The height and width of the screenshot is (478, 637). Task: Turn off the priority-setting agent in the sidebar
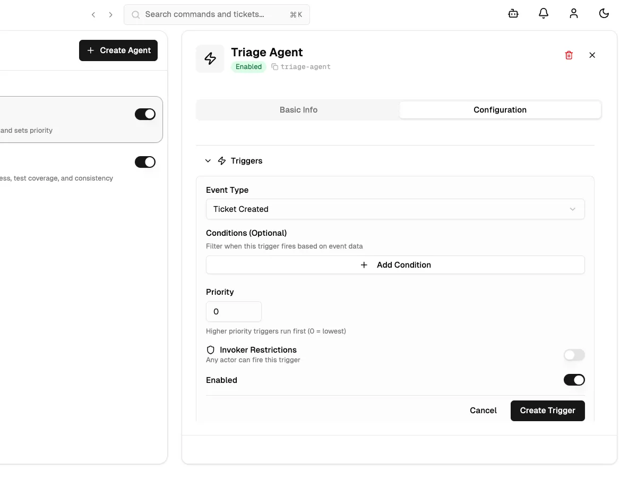tap(145, 114)
